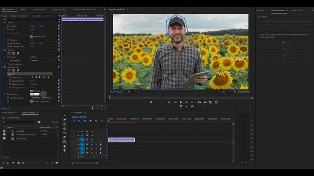Create ellipse mask under Gaussian Blur

(x=9, y=70)
